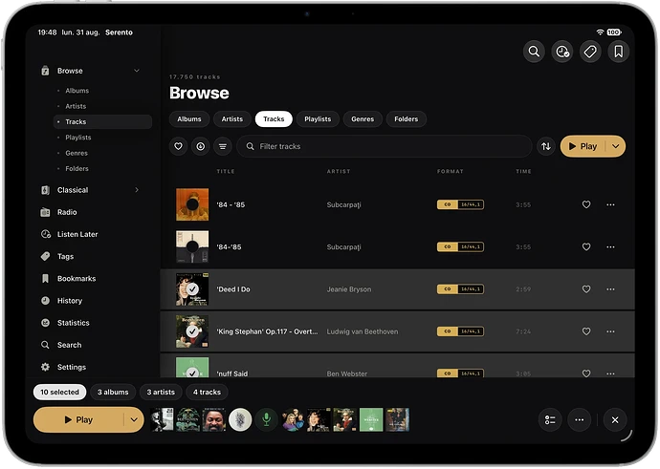The image size is (660, 469).
Task: Change track sort order with arrows icon
Action: [546, 146]
